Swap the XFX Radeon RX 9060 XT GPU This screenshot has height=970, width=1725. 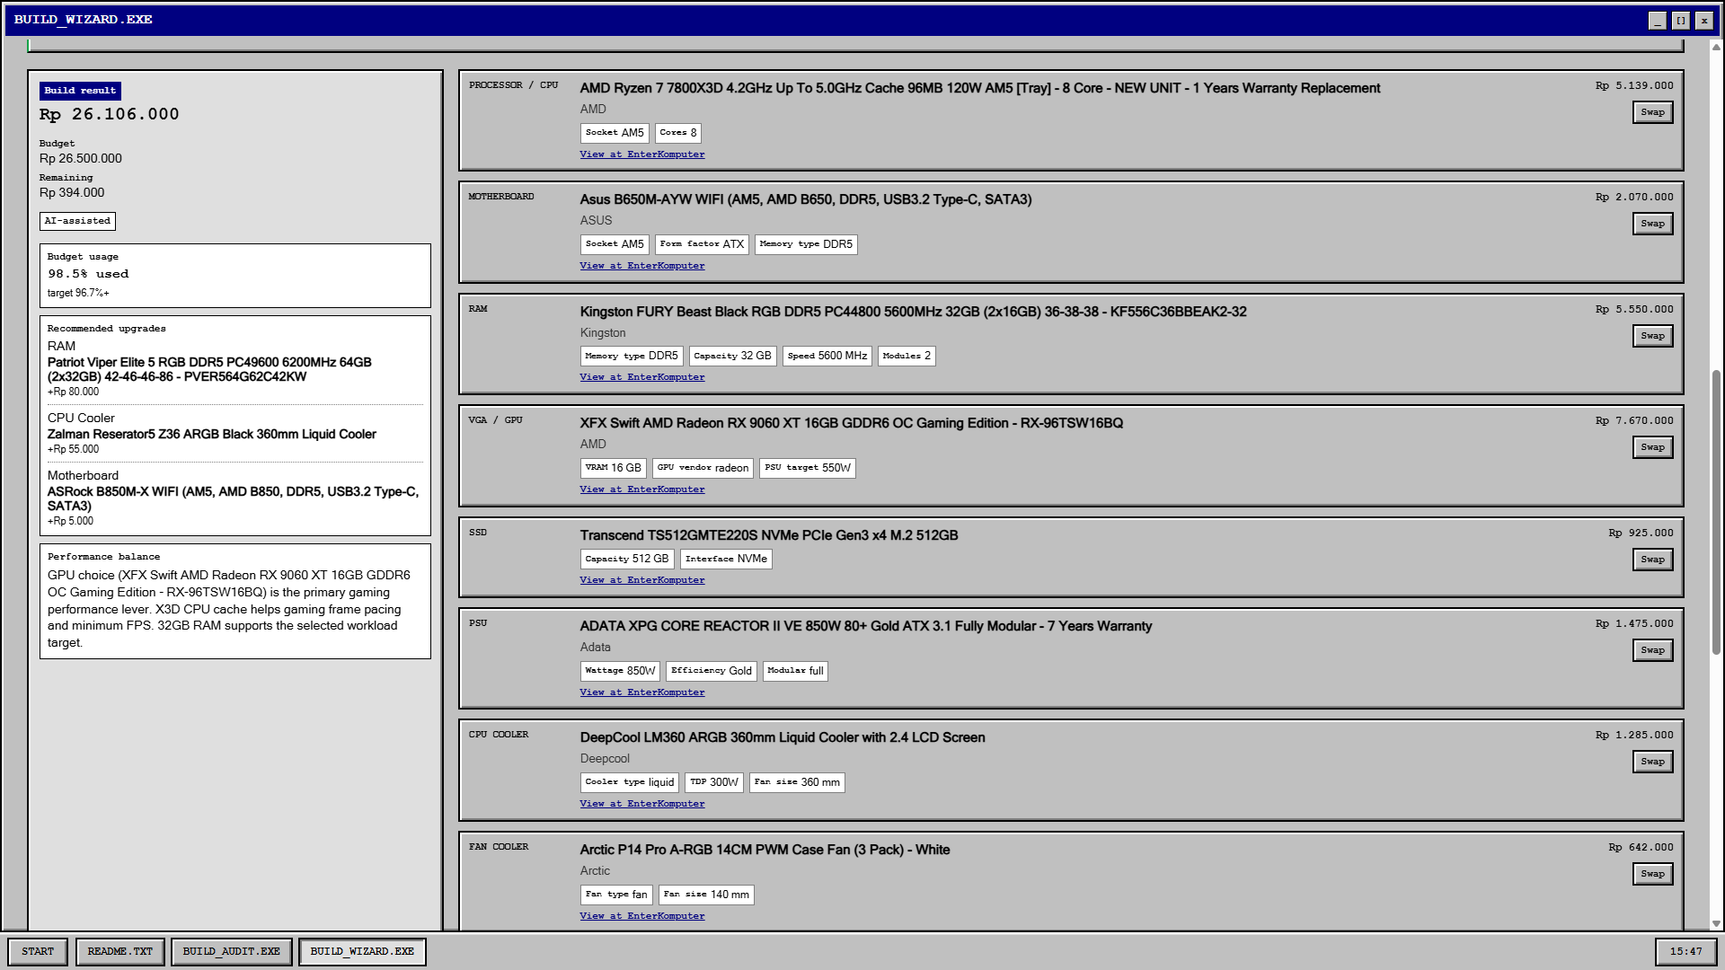point(1652,447)
